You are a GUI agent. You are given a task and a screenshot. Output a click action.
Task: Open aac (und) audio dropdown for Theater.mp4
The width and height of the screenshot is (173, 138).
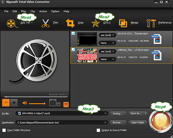coord(108,35)
